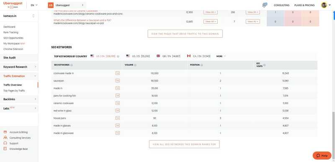Open keyword details arrow for saucepan
Image resolution: width=335 pixels, height=162 pixels.
tap(118, 81)
